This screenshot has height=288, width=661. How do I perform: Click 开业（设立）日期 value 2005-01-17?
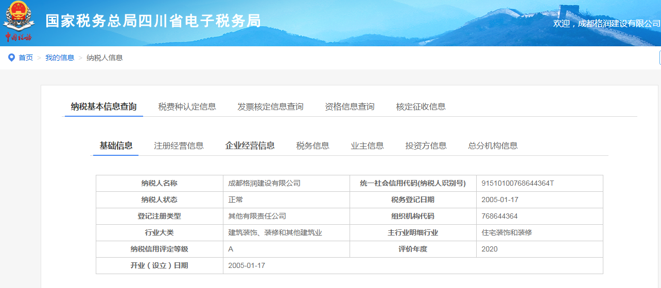(247, 265)
